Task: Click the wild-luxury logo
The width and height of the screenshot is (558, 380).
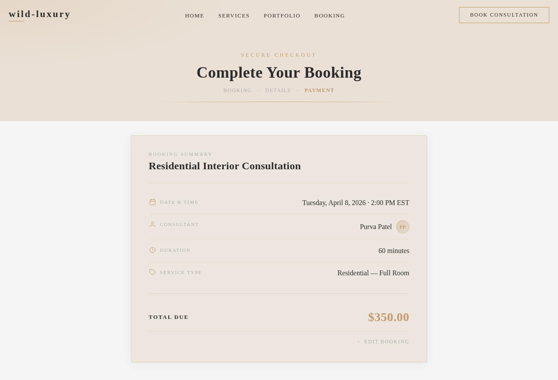Action: coord(39,14)
